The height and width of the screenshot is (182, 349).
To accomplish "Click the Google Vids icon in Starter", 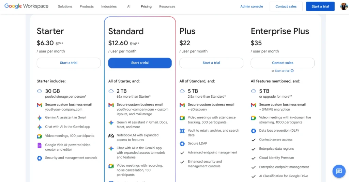I will [40, 145].
